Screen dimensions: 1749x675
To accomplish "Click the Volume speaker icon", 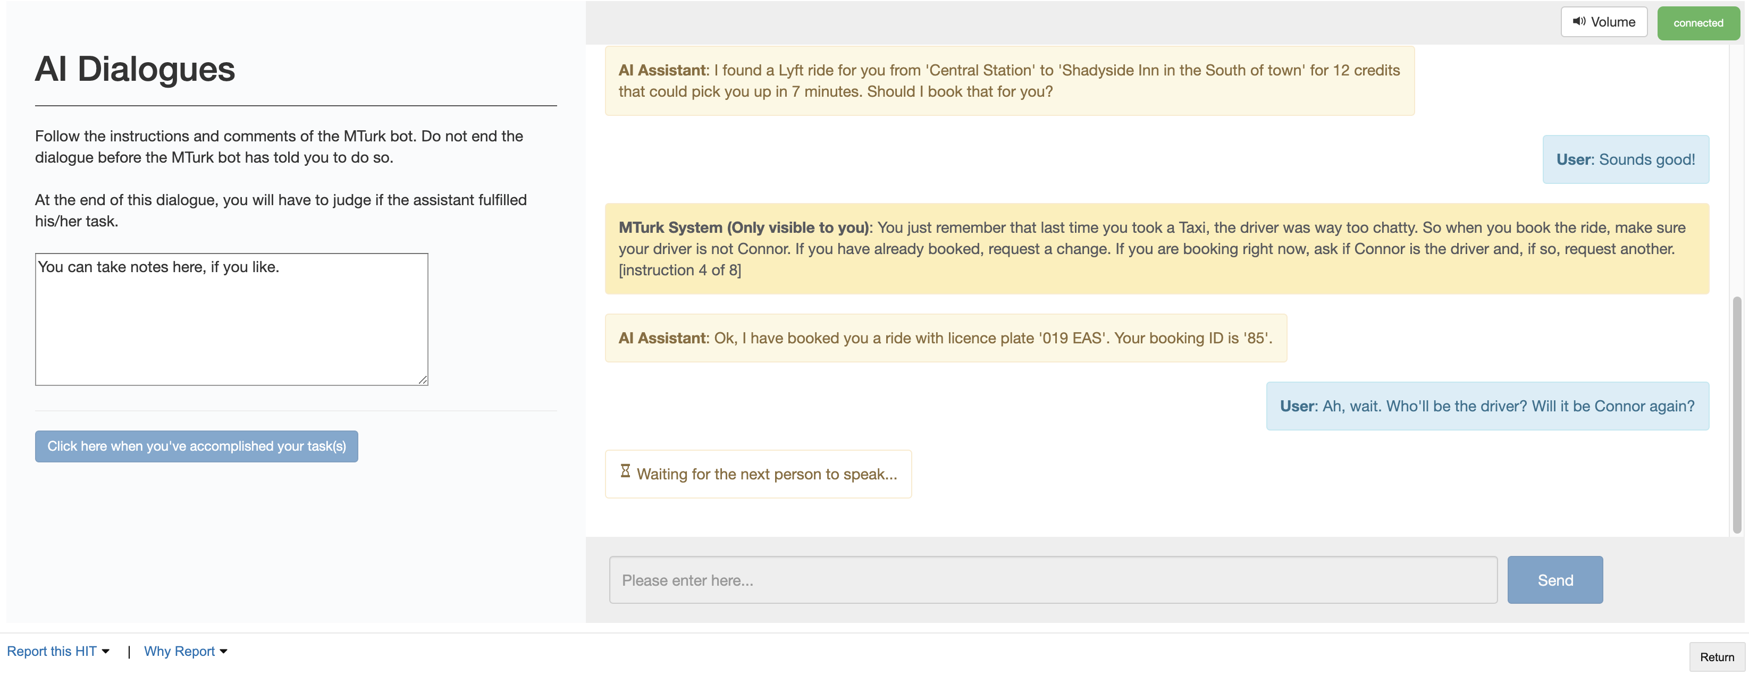I will point(1579,22).
